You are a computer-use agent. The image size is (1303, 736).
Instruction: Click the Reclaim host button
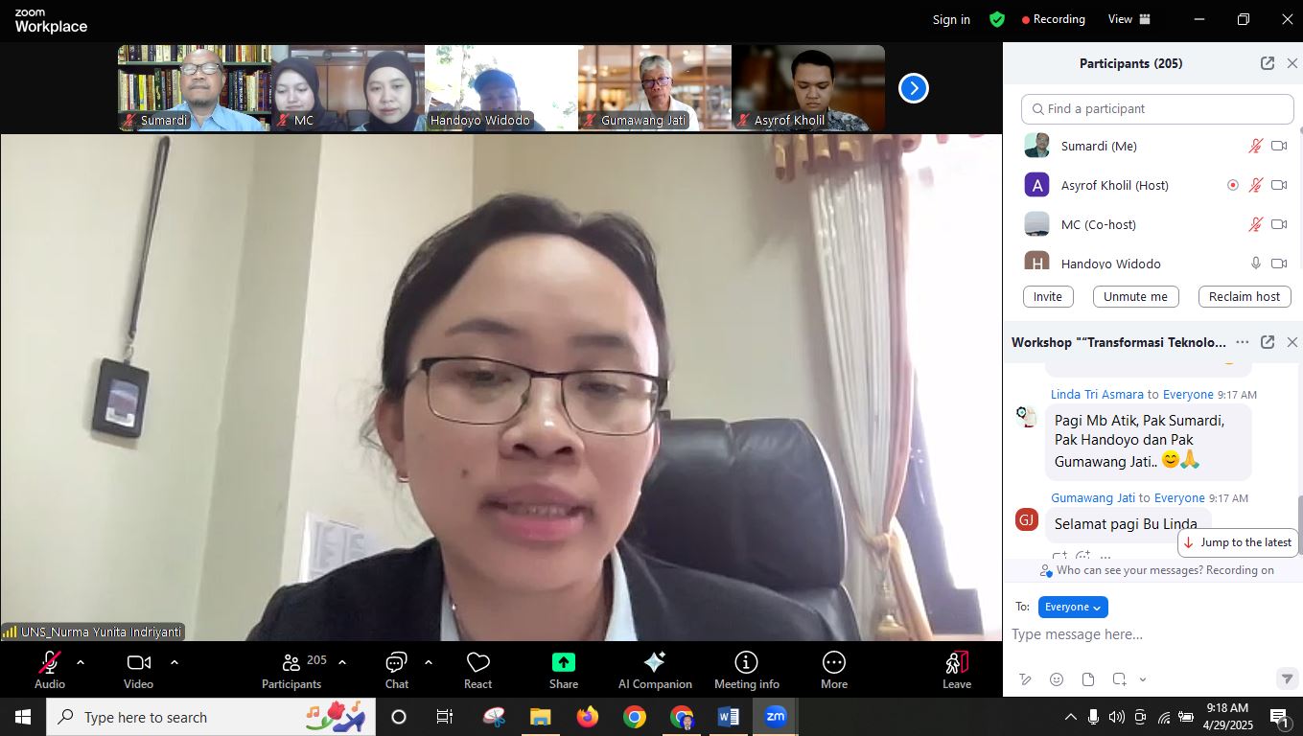point(1244,297)
